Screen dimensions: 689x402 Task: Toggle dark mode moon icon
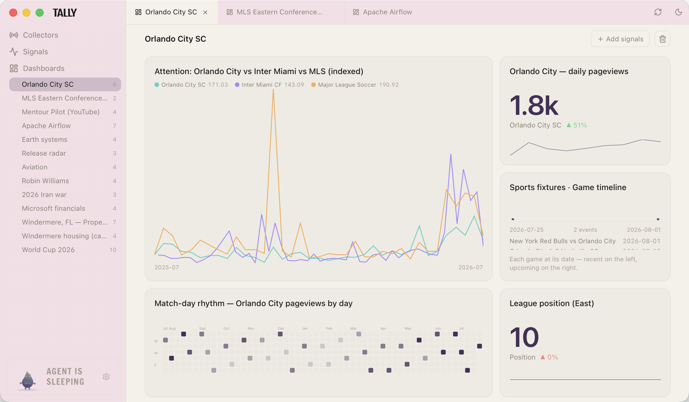679,12
